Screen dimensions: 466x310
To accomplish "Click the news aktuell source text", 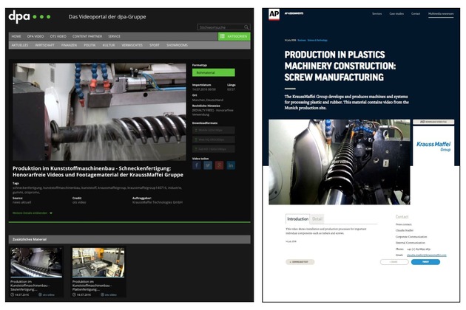I will point(21,202).
